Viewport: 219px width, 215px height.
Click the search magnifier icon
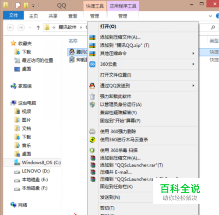[213, 27]
